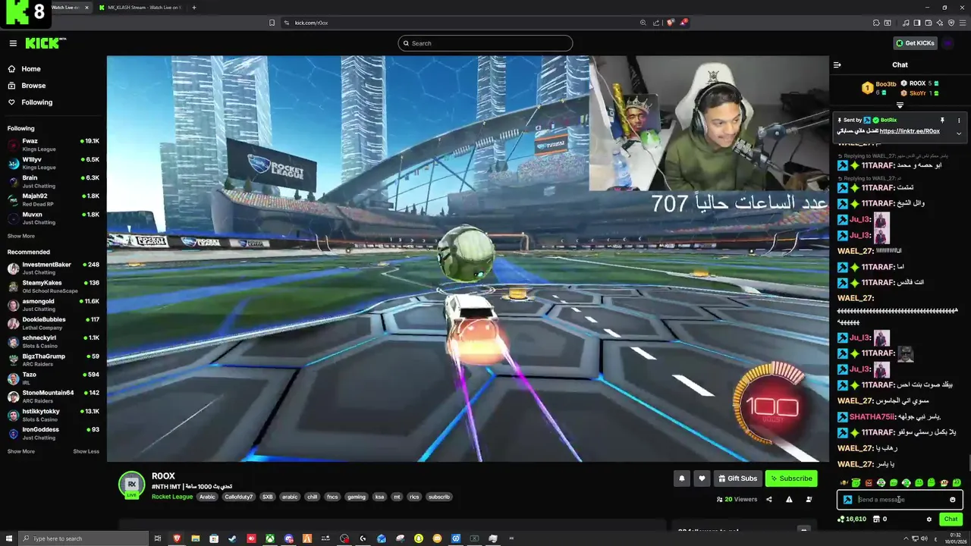Open the ROOX channel avatar

click(131, 485)
